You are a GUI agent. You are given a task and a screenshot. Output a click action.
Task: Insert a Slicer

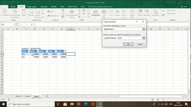click(140, 13)
